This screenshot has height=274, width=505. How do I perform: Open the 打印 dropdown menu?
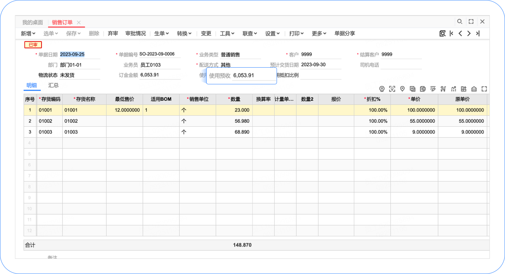296,33
